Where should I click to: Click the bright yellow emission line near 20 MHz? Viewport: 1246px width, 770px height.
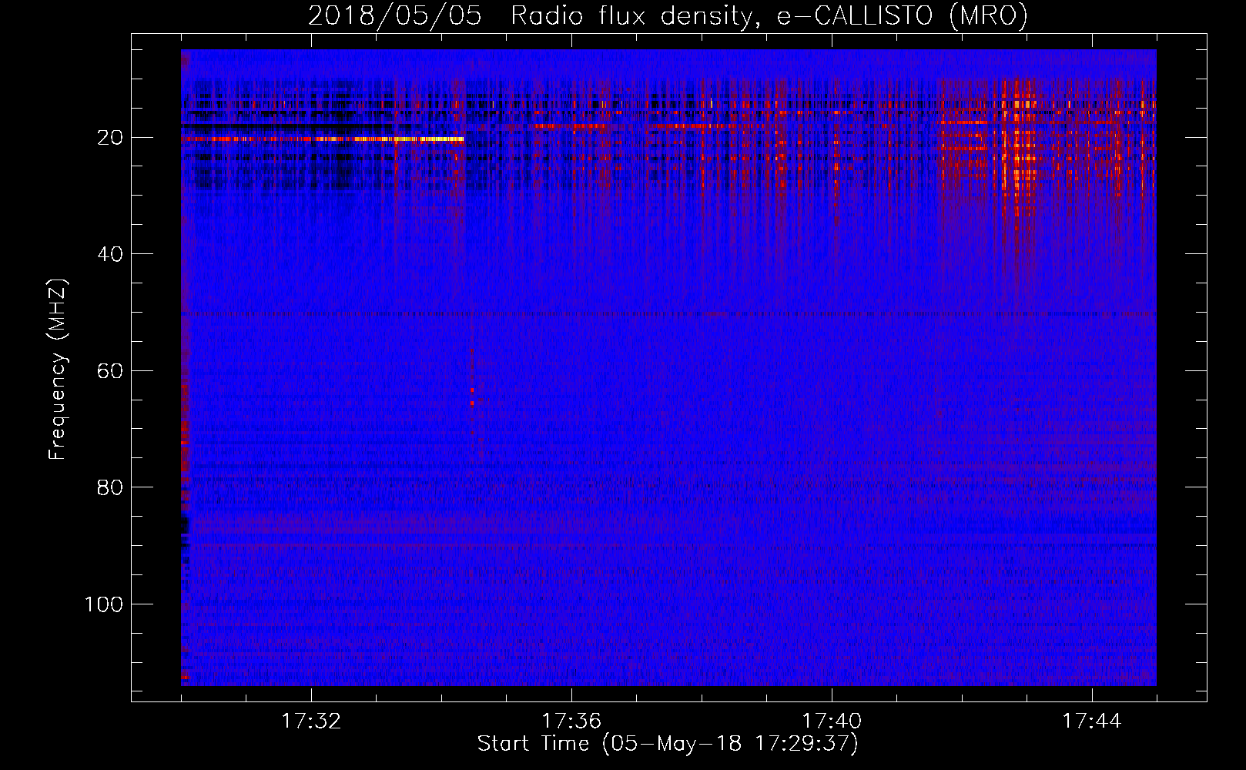click(x=323, y=139)
